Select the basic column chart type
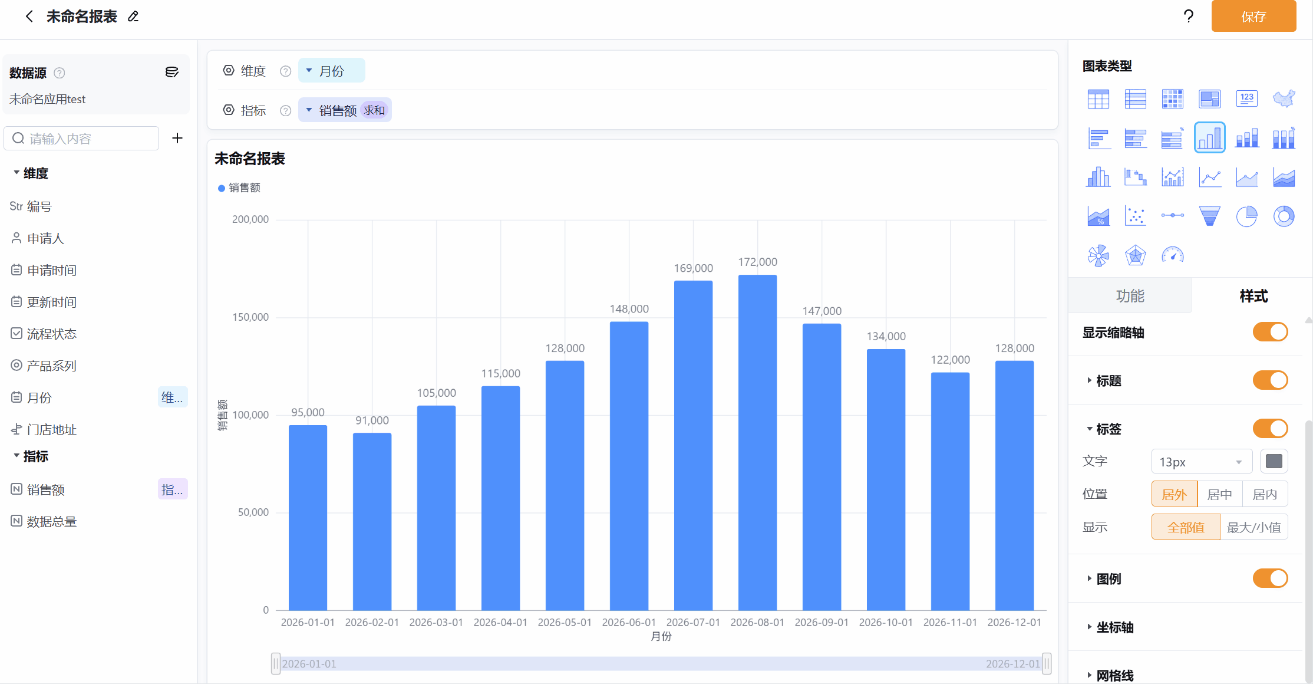The image size is (1313, 684). point(1209,138)
